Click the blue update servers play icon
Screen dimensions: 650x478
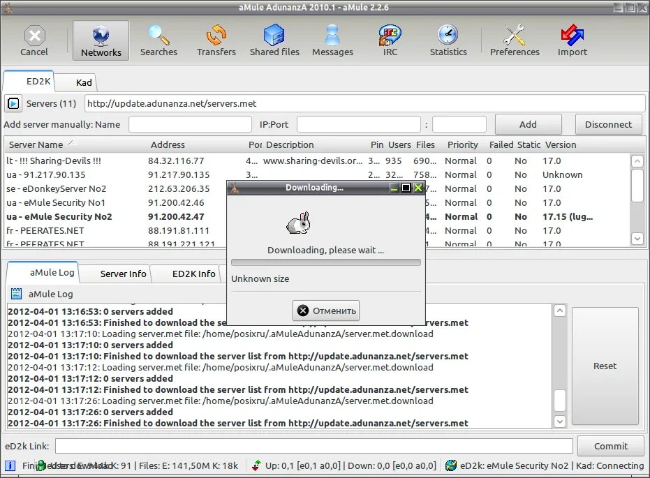coord(13,103)
